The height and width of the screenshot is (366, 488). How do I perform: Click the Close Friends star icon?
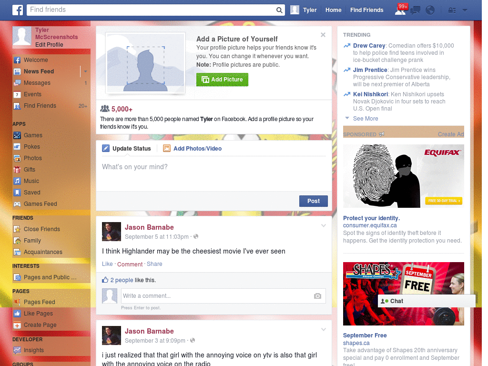pos(17,229)
